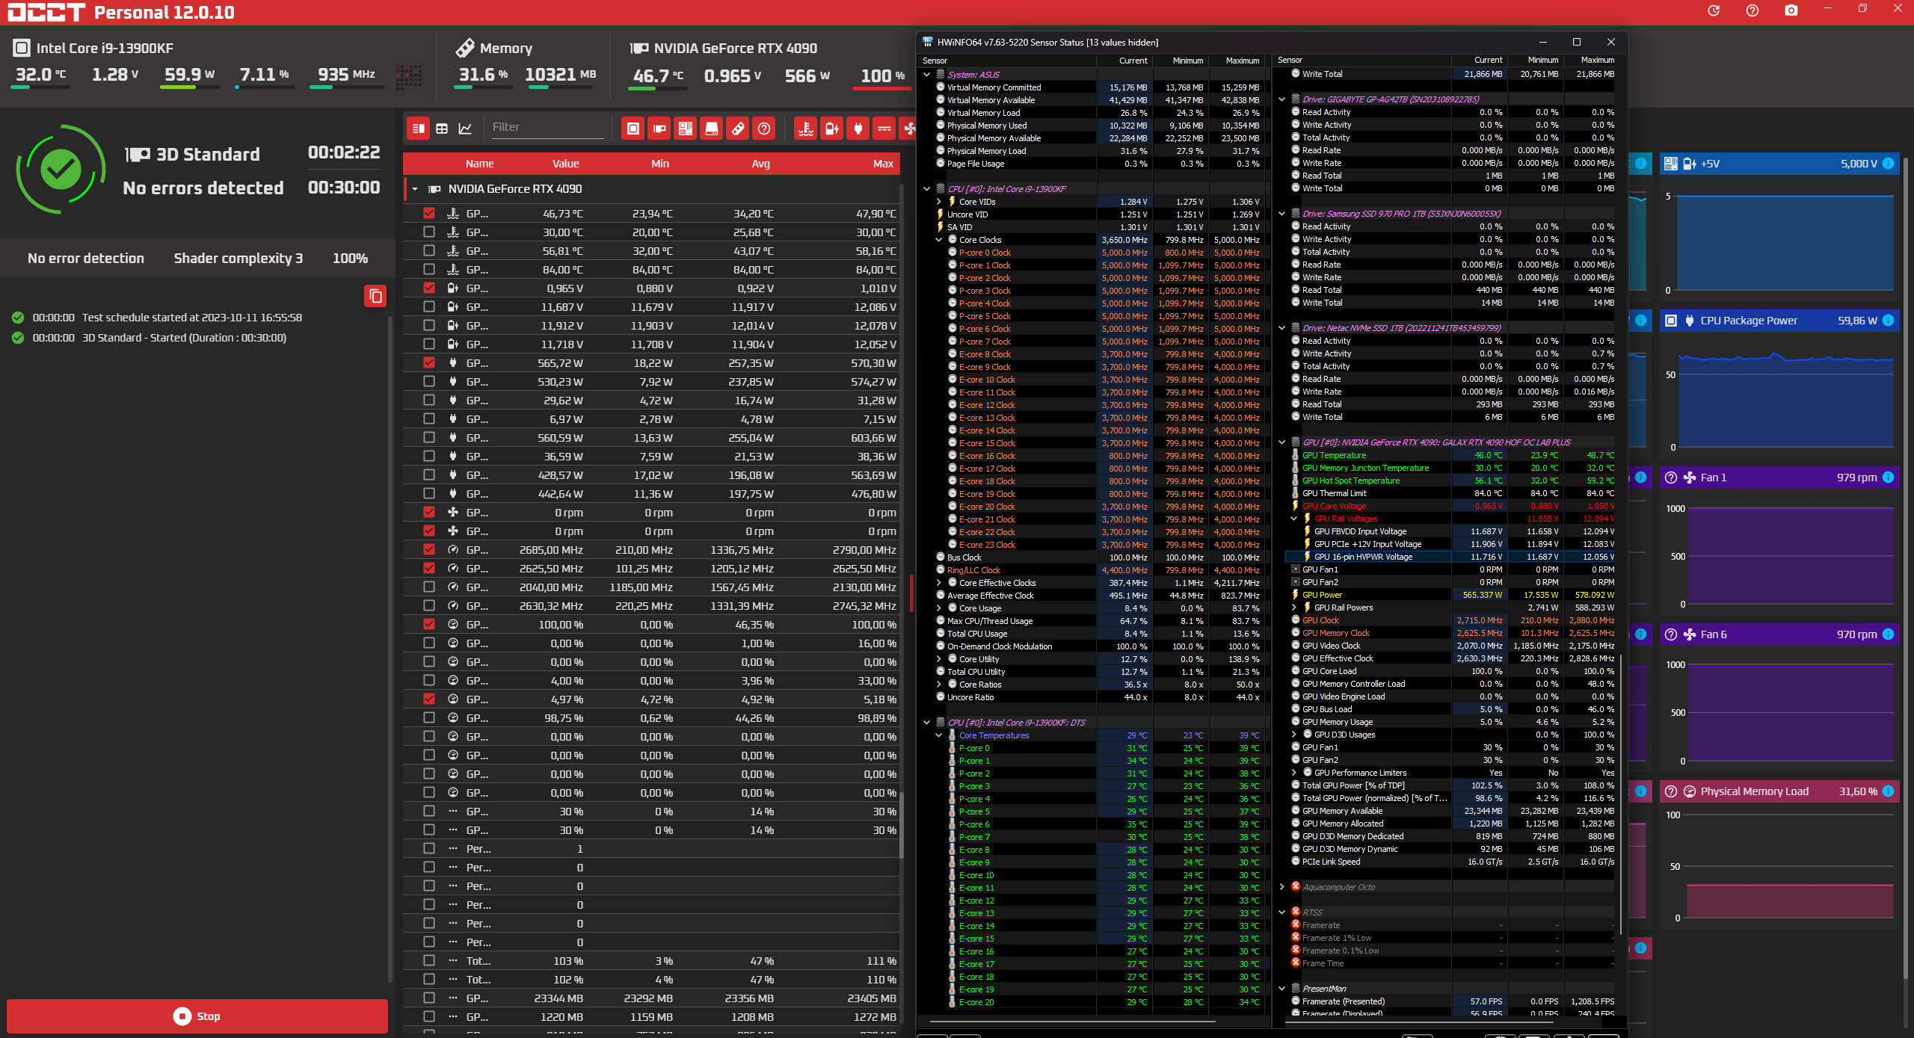Click the CPU Package Power graph info button
This screenshot has height=1038, width=1914.
point(1888,321)
